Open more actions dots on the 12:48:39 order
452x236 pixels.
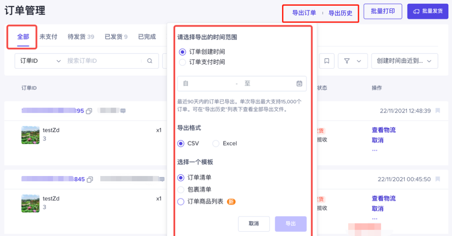[374, 150]
